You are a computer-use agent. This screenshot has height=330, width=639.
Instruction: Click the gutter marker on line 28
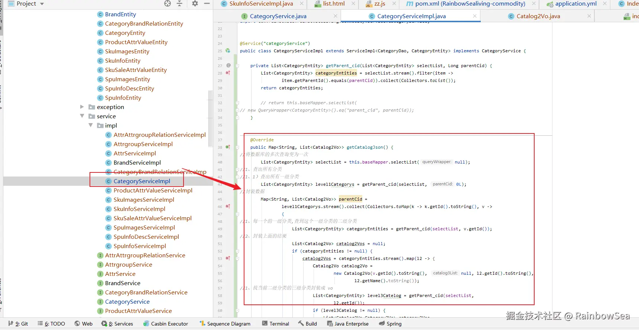228,73
